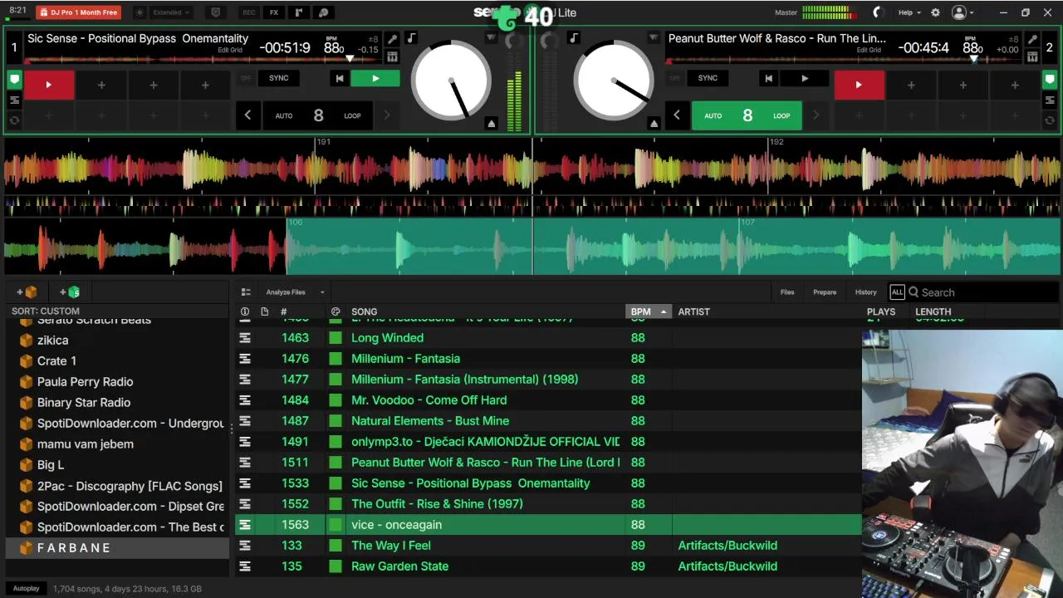Expand Analyze Files dropdown arrow
This screenshot has width=1063, height=598.
[x=322, y=292]
